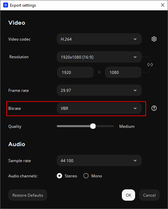The height and width of the screenshot is (209, 168).
Task: Open the Sample rate 44 100 dropdown
Action: (x=99, y=160)
